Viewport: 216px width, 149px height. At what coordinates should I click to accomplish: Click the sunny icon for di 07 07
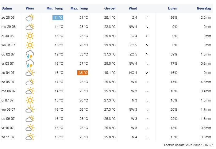tap(30, 100)
